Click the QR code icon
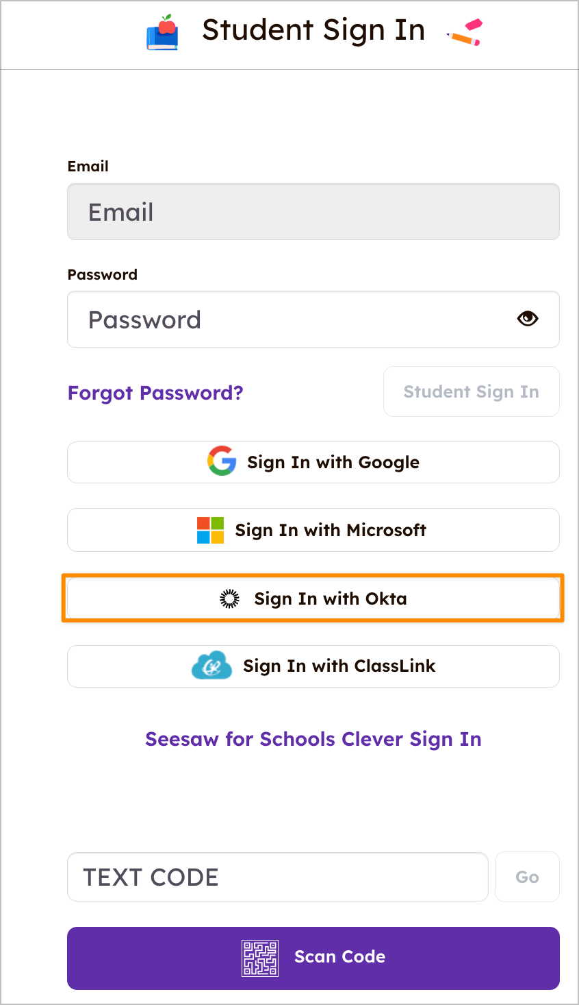This screenshot has height=1005, width=579. point(260,958)
